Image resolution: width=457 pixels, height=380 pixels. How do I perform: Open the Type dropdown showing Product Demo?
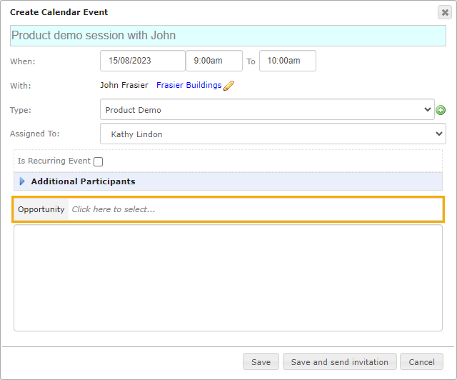click(x=267, y=109)
